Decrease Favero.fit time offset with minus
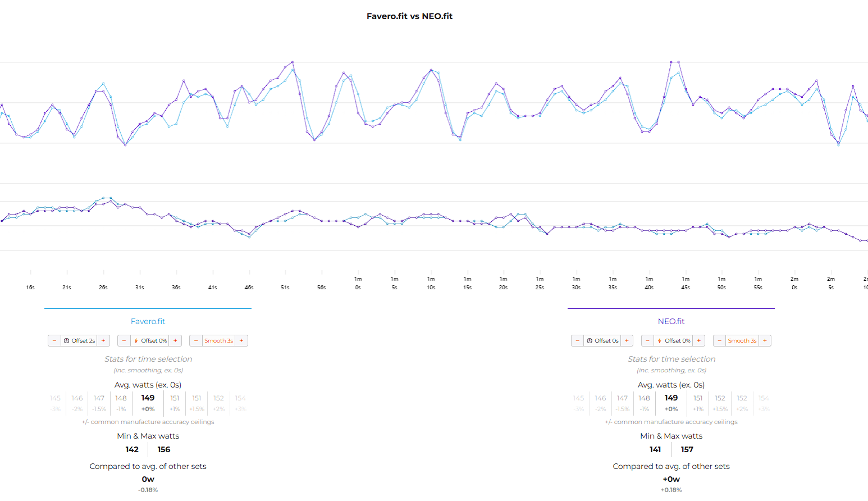868x501 pixels. point(54,341)
